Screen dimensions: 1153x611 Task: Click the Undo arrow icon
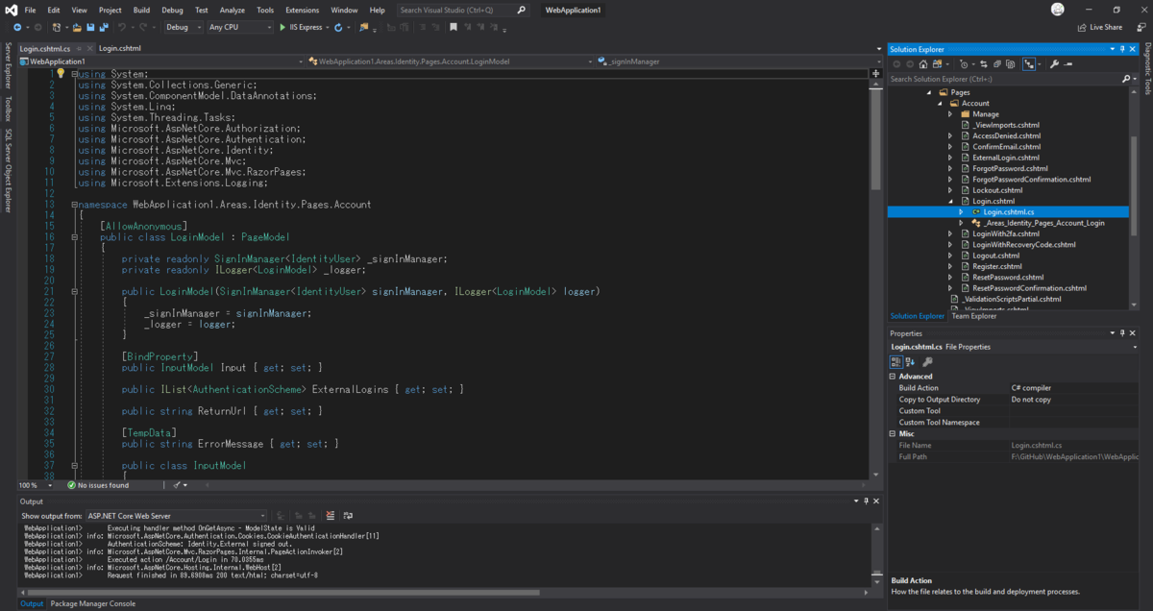(122, 27)
